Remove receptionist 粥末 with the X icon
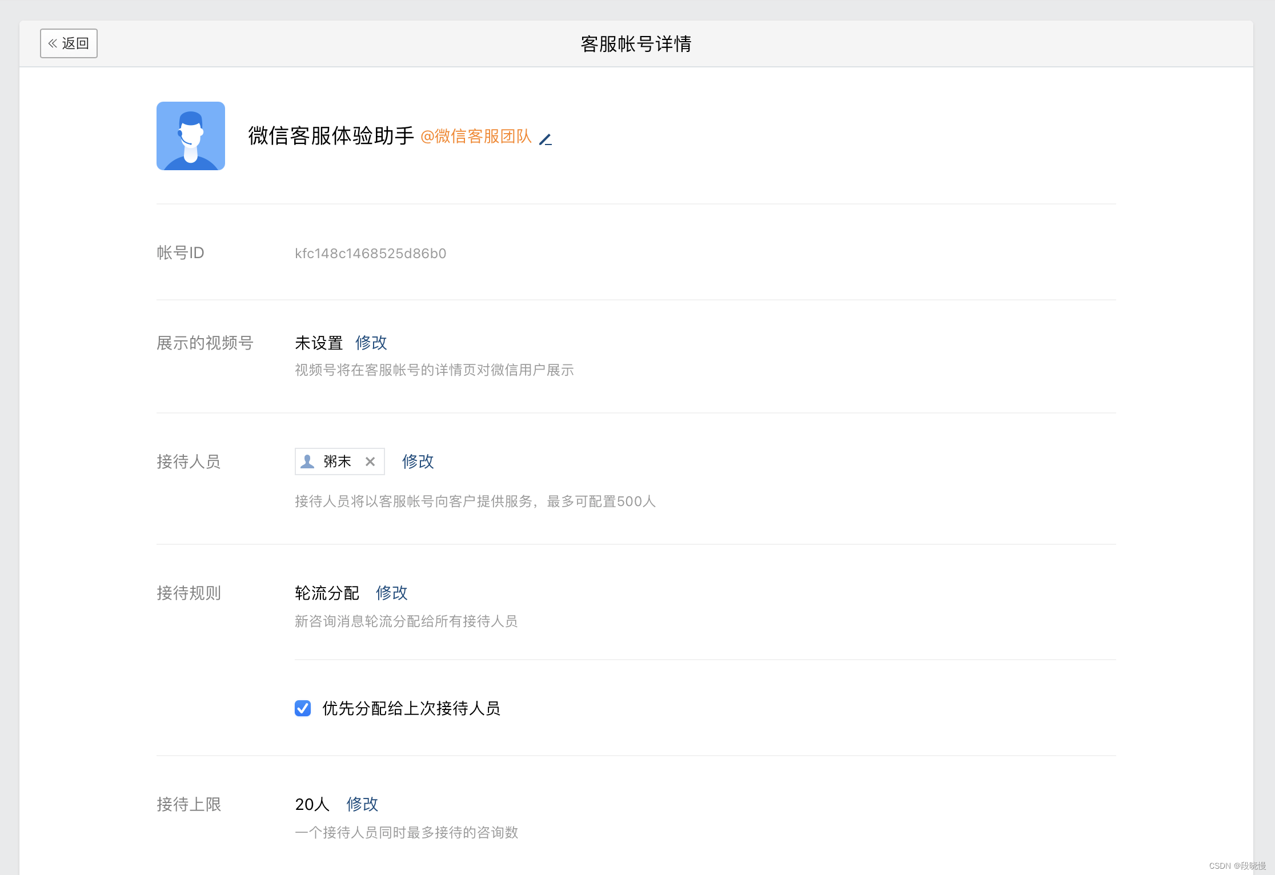 coord(370,461)
